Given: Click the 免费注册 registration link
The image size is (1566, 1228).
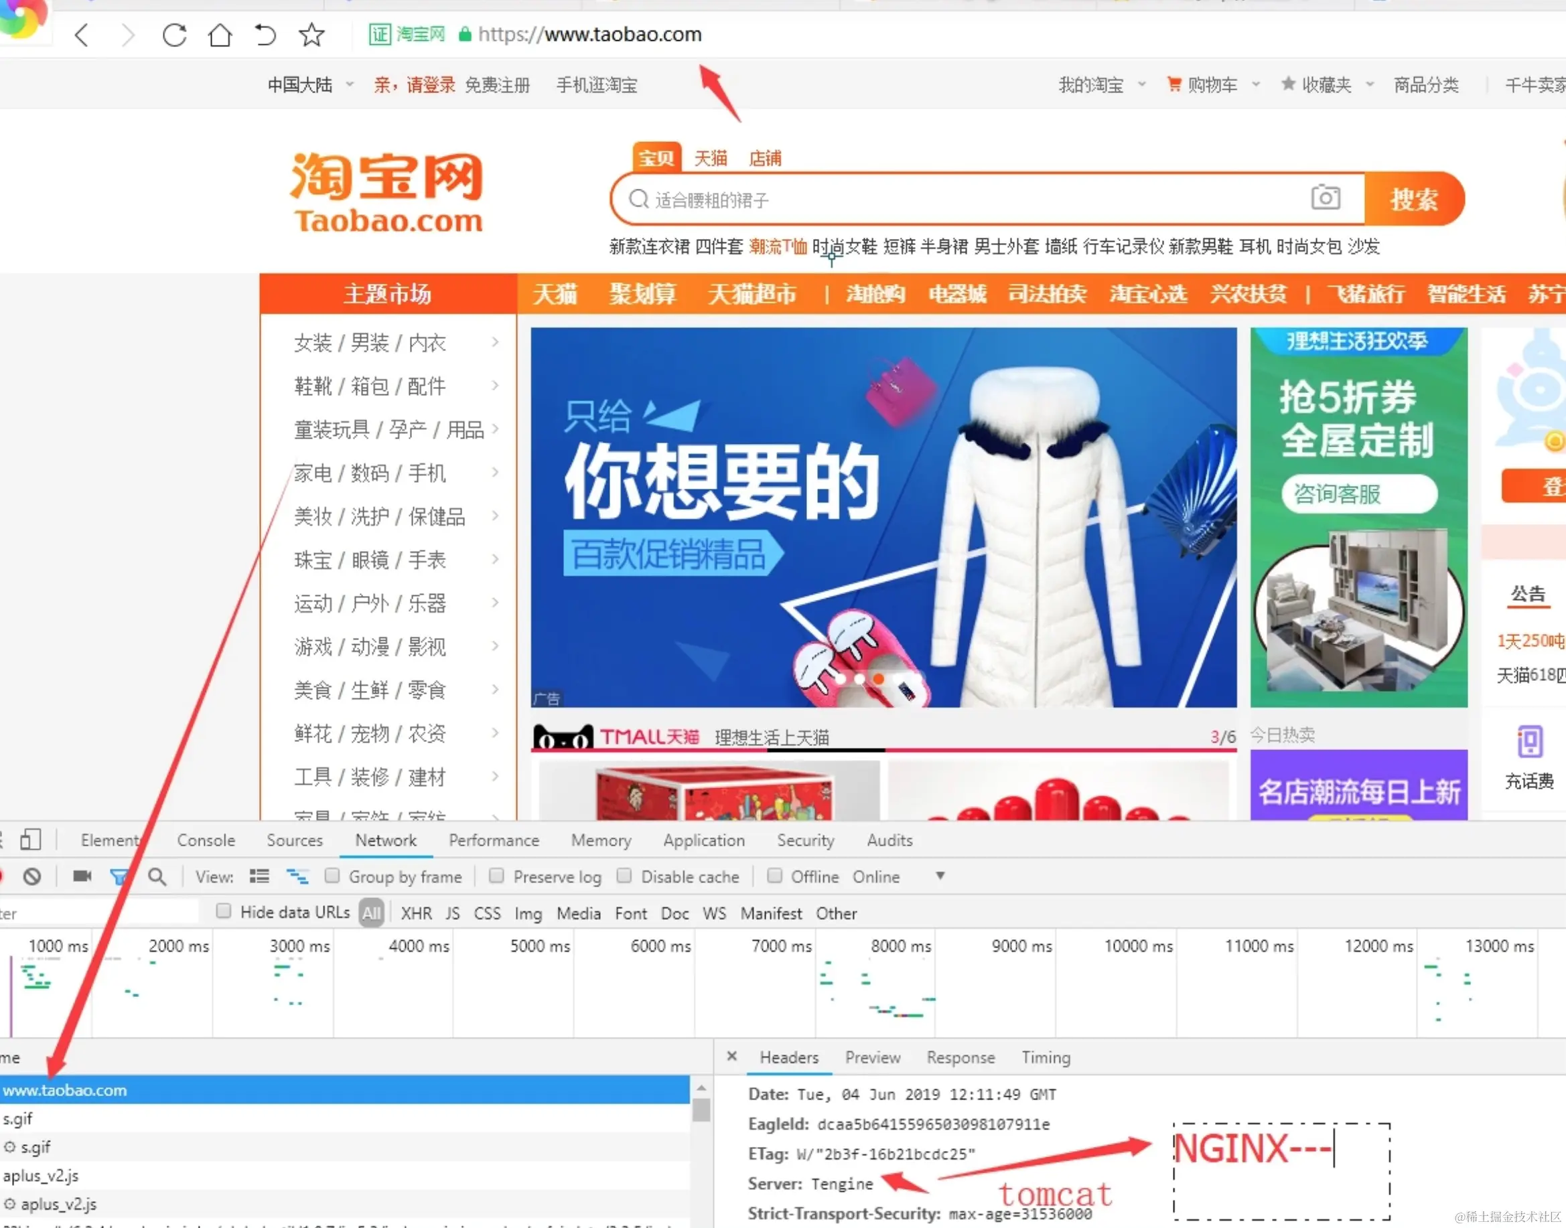Looking at the screenshot, I should click(498, 84).
